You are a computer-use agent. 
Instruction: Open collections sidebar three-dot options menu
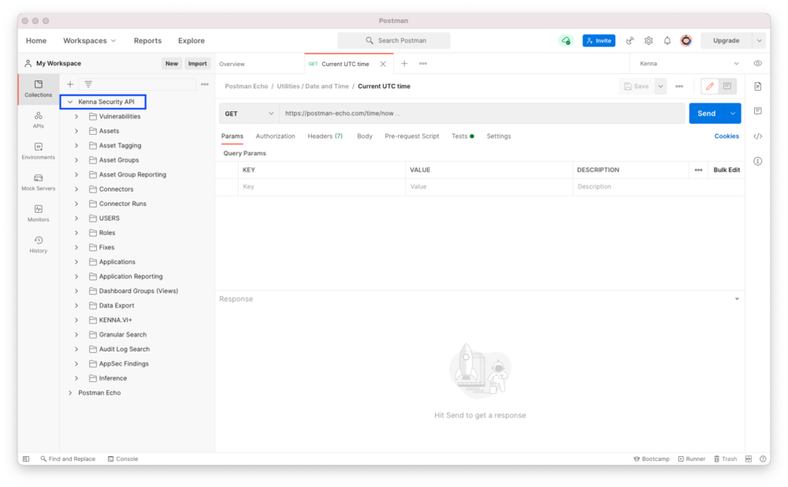pyautogui.click(x=205, y=84)
